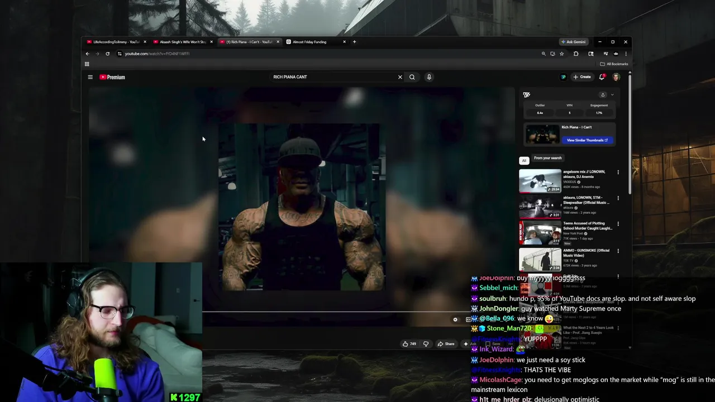This screenshot has height=402, width=715.
Task: Open YouTube notifications bell
Action: [602, 77]
